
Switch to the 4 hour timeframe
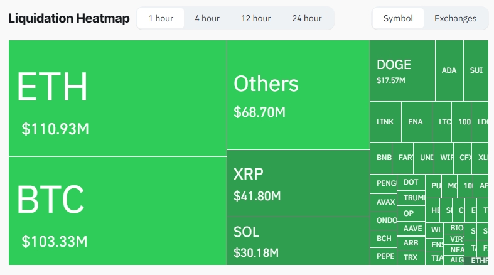click(207, 18)
